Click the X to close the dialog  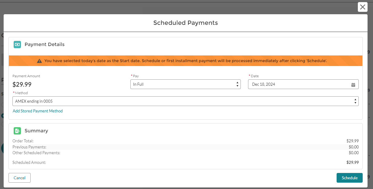pyautogui.click(x=362, y=7)
